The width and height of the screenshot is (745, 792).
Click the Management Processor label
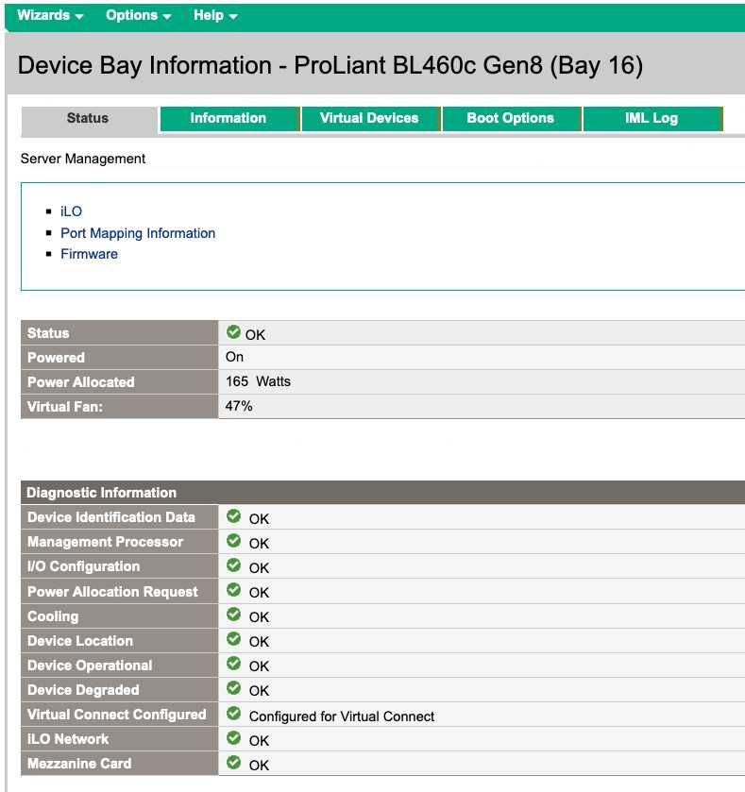coord(105,542)
